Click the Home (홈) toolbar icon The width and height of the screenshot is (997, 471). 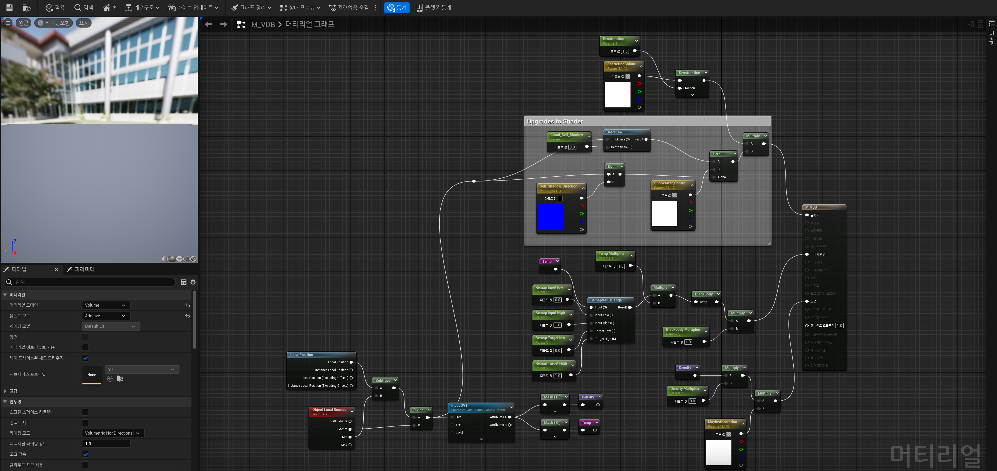tap(110, 8)
